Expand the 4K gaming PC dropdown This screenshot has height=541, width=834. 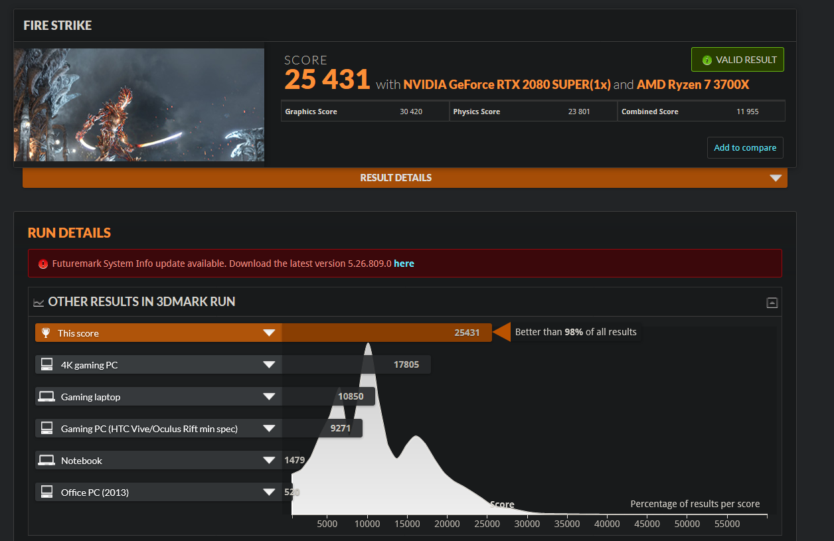[x=269, y=364]
